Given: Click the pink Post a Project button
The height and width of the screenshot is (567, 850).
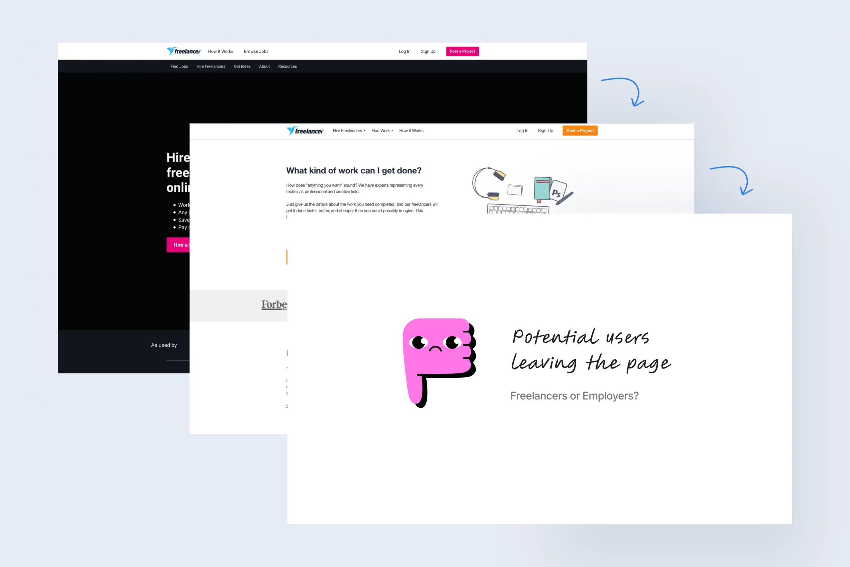Looking at the screenshot, I should click(x=462, y=51).
